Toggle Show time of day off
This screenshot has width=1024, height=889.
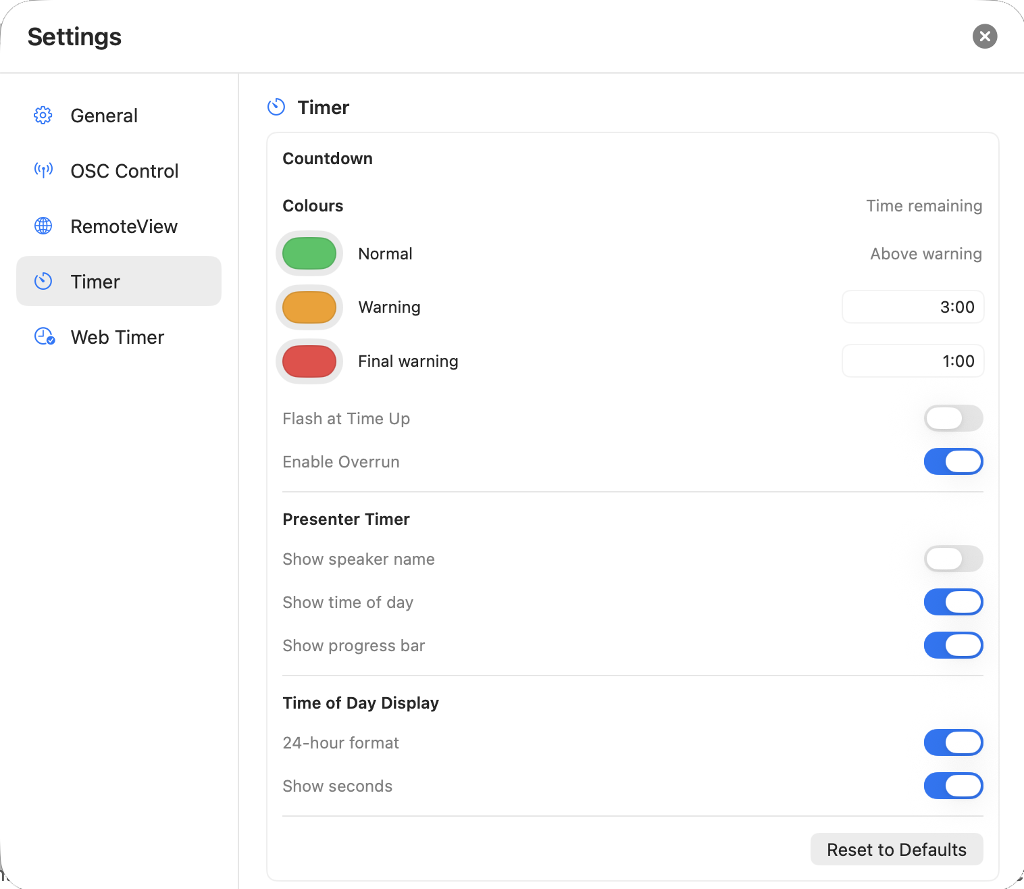pos(953,603)
